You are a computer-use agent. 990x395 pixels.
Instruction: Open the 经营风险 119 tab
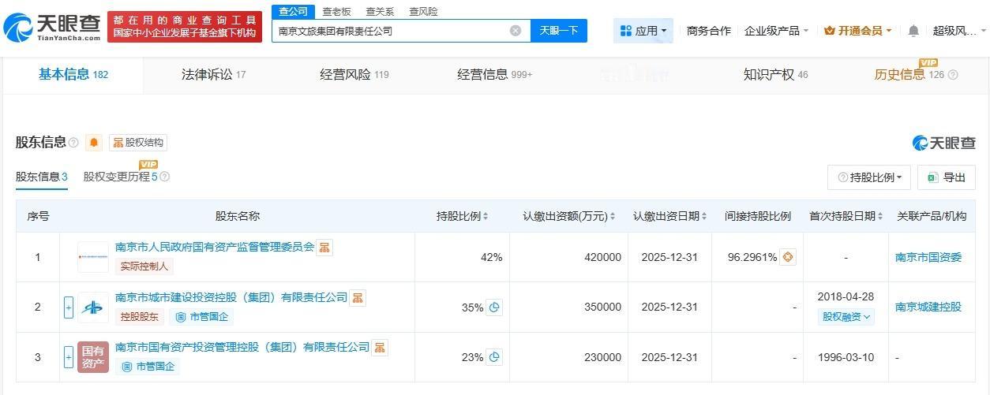pyautogui.click(x=354, y=75)
